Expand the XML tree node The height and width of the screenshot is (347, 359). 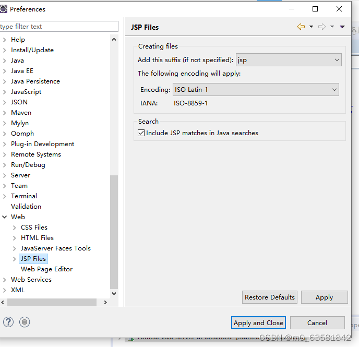pos(4,290)
